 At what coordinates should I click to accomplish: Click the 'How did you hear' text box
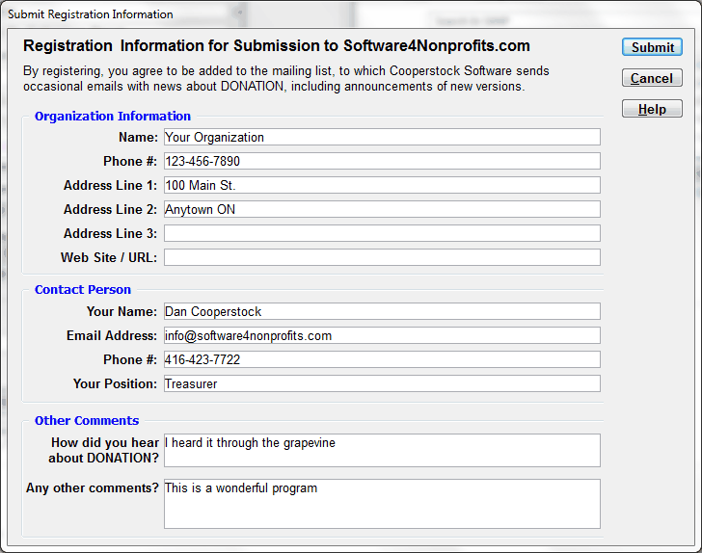tap(382, 451)
